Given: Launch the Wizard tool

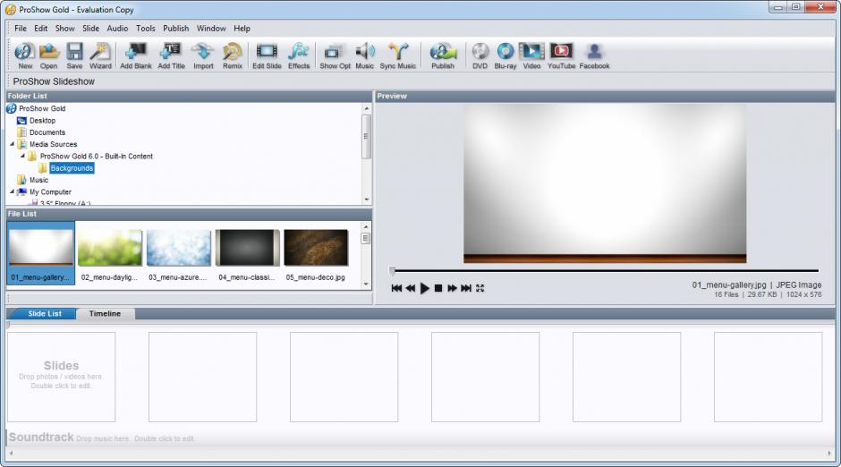Looking at the screenshot, I should coord(100,55).
